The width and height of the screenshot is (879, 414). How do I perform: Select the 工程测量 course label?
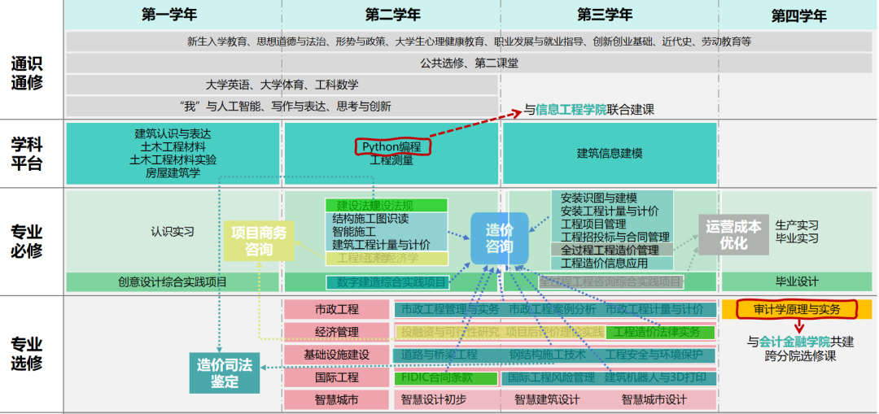click(x=391, y=161)
